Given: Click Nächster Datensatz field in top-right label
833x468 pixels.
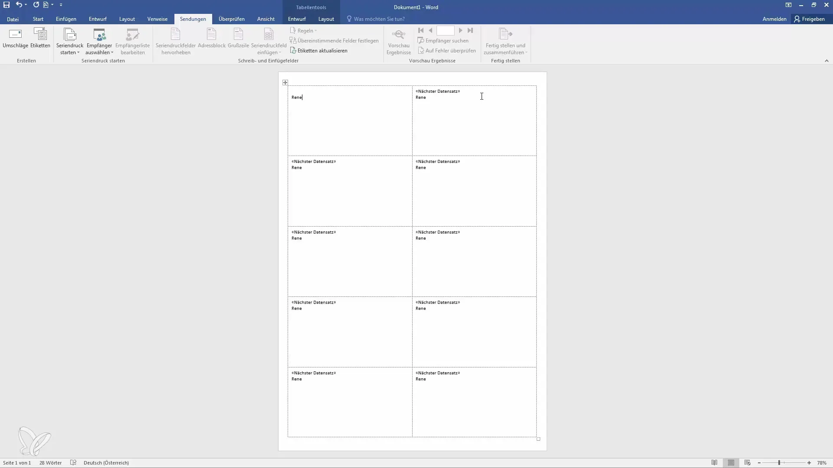Looking at the screenshot, I should 438,91.
